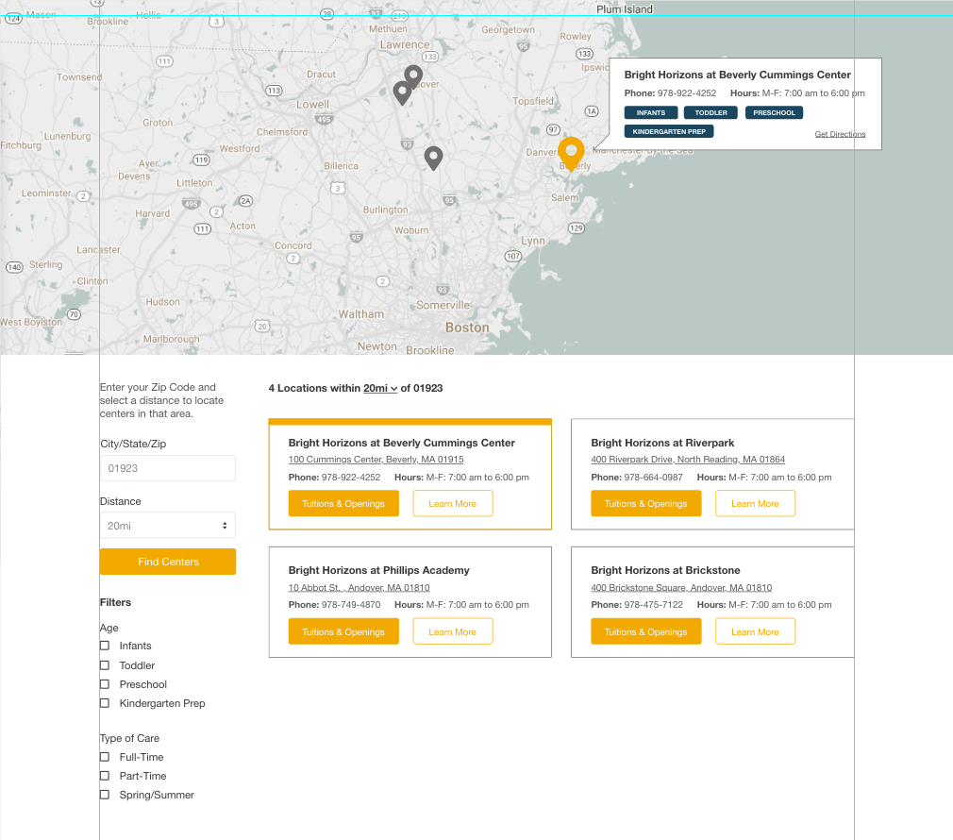The width and height of the screenshot is (953, 840).
Task: Click the INFANTS tag in map popup
Action: [x=651, y=112]
